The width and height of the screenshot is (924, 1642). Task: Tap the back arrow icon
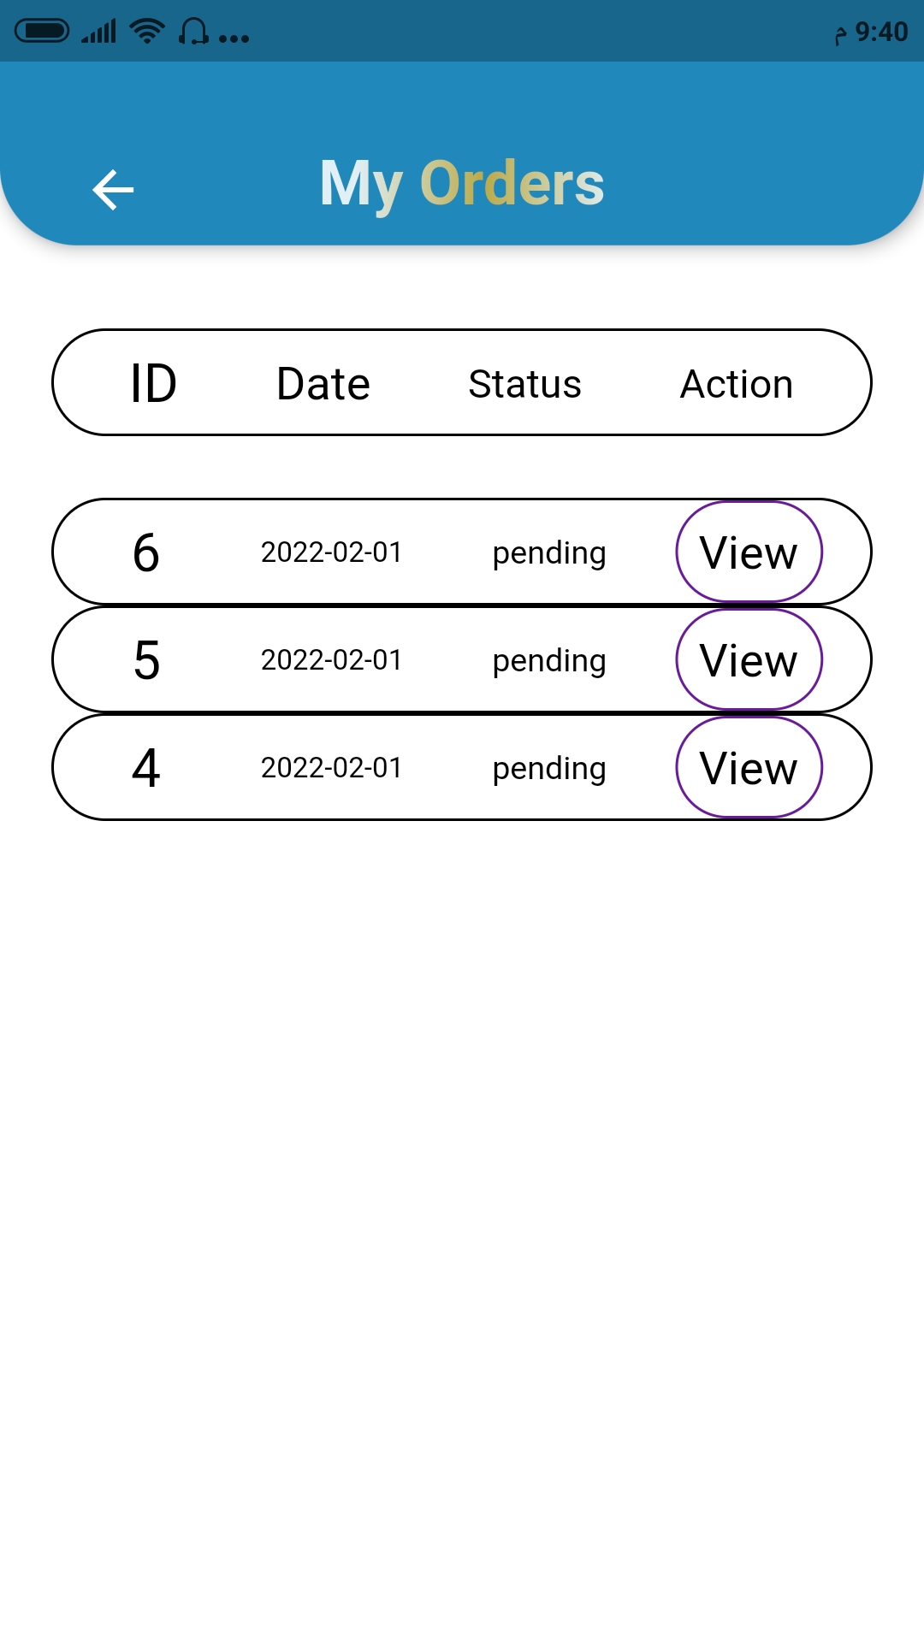(x=113, y=189)
